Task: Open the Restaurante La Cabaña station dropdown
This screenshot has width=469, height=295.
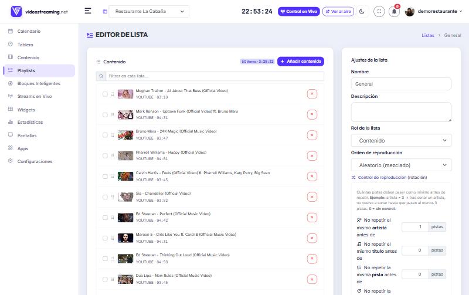Action: [149, 11]
